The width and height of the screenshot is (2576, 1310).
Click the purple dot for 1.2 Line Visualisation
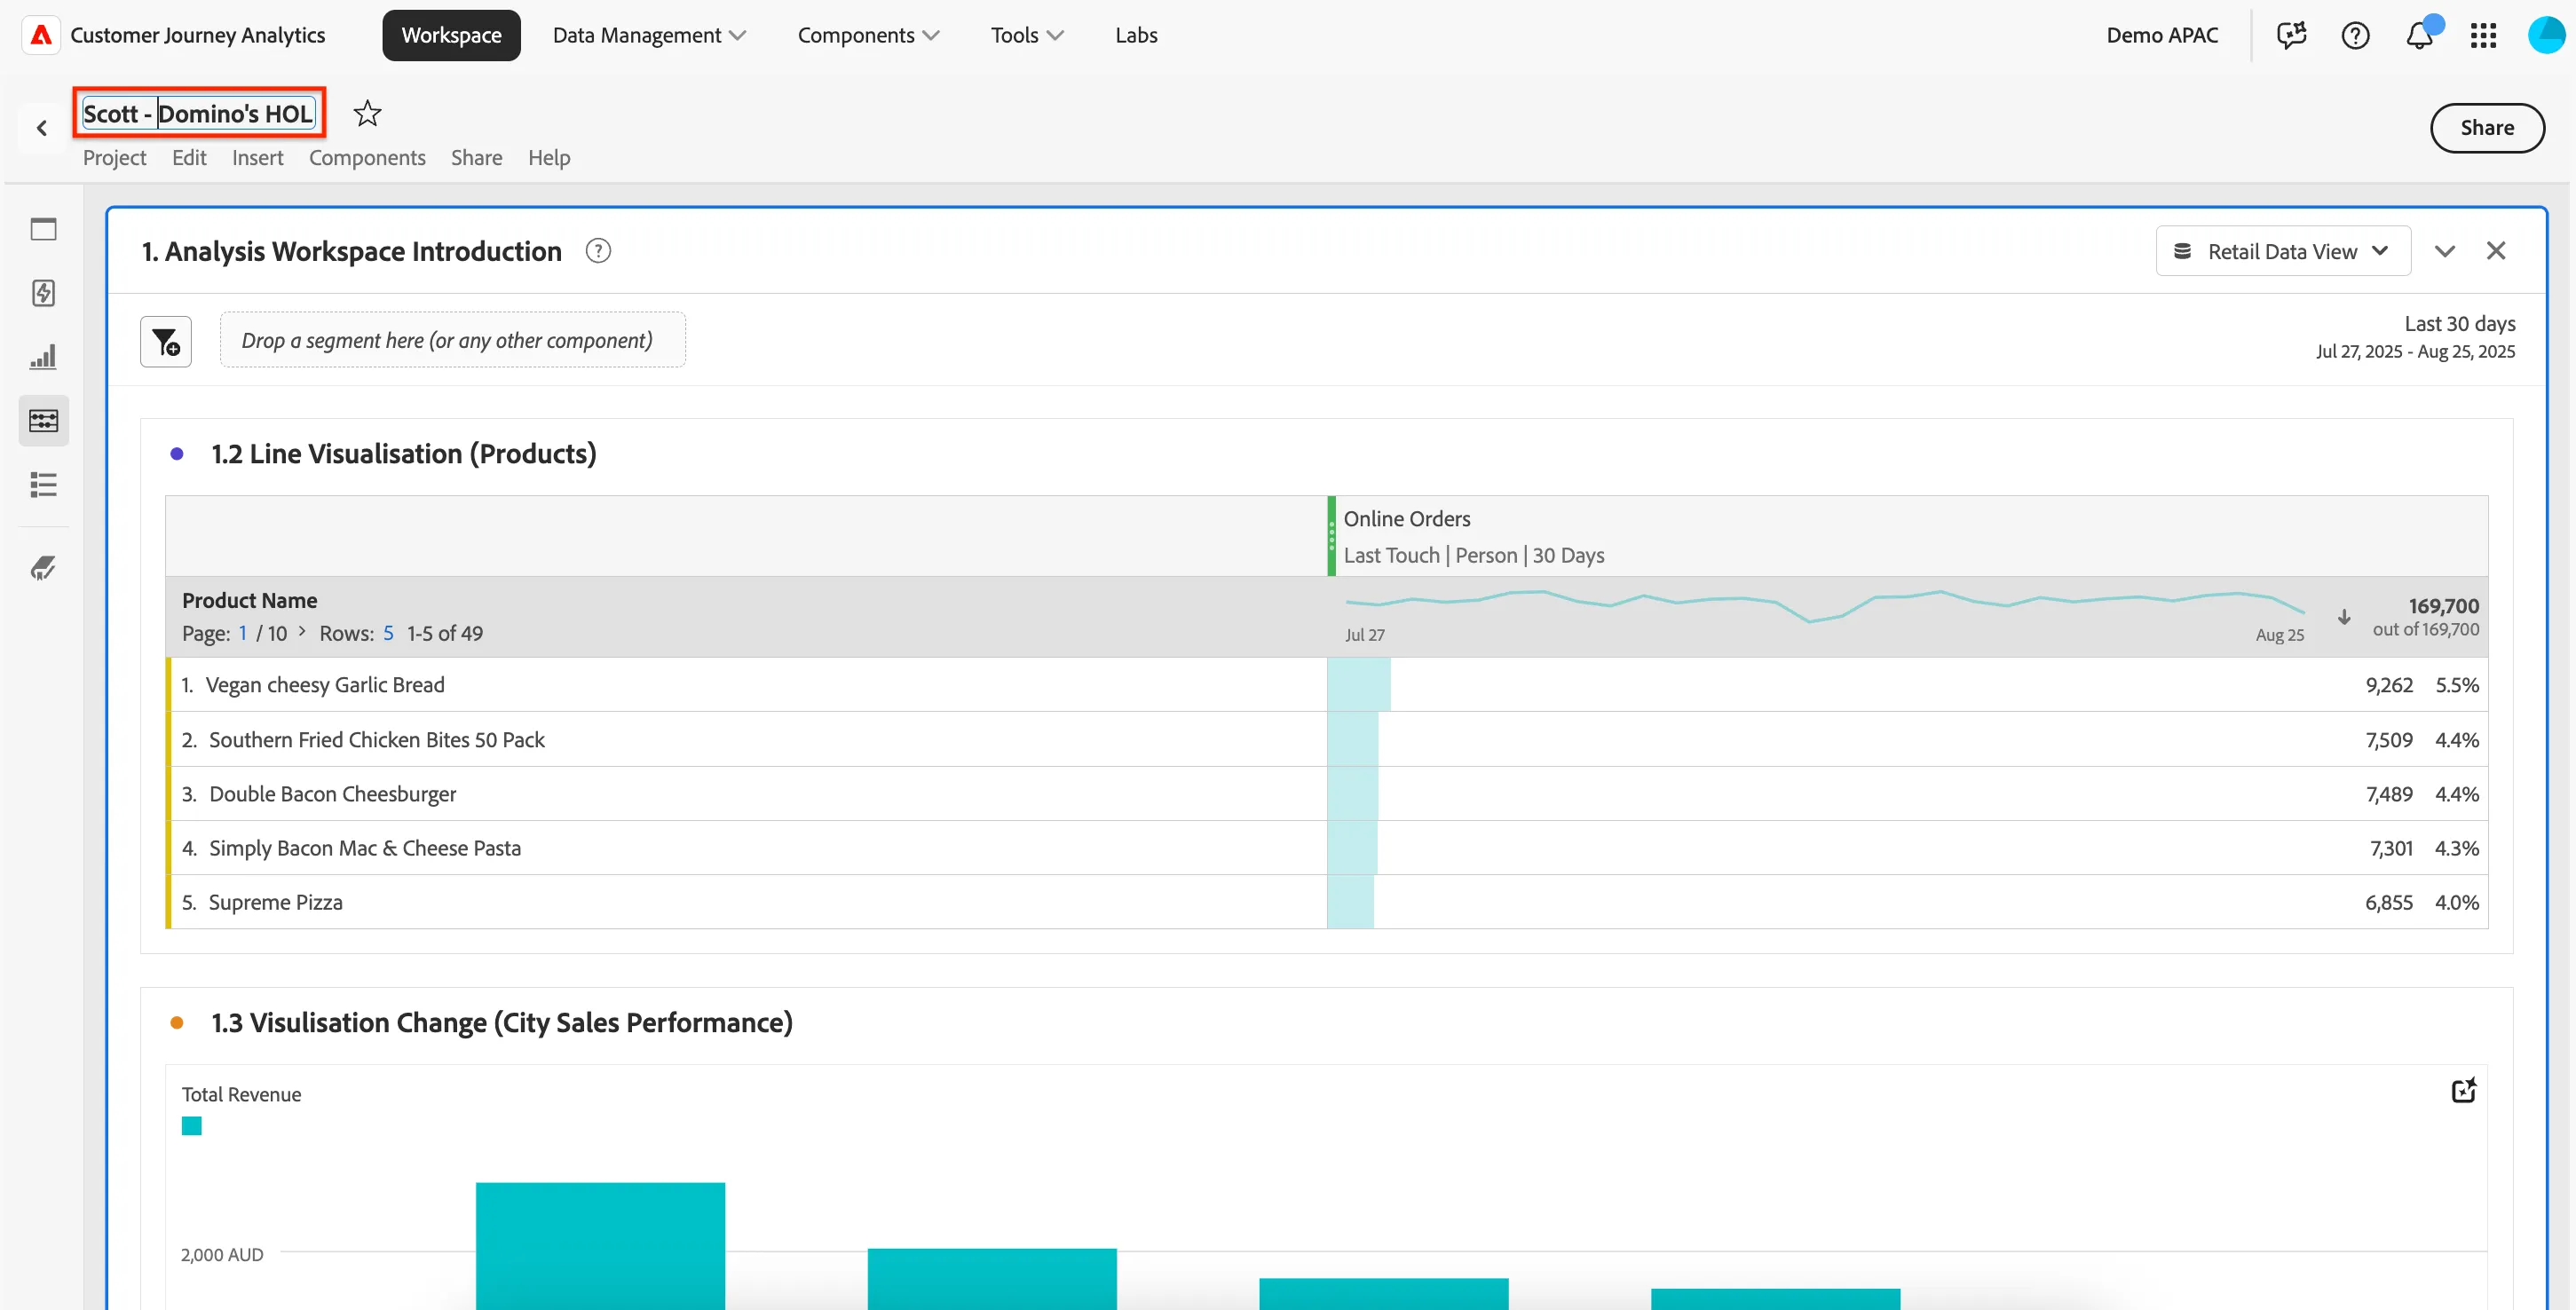(177, 454)
